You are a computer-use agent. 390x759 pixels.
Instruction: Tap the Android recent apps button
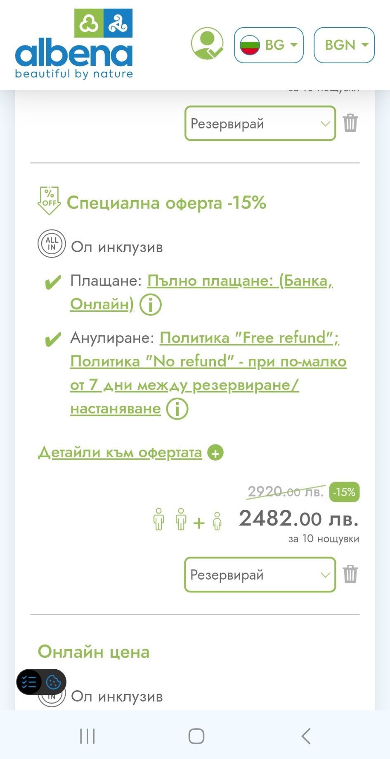point(87,736)
